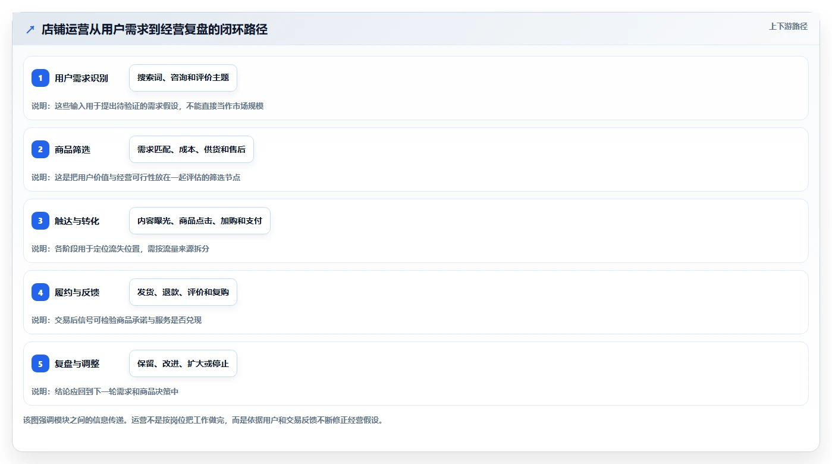
Task: Click the note 结论应回到下一轮需求和商品决策中
Action: point(105,391)
